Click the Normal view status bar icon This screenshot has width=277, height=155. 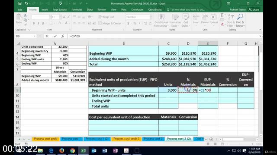[x=208, y=144]
